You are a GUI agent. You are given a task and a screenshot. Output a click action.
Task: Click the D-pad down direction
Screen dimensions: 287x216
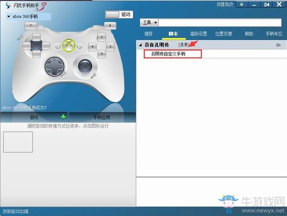click(36, 54)
